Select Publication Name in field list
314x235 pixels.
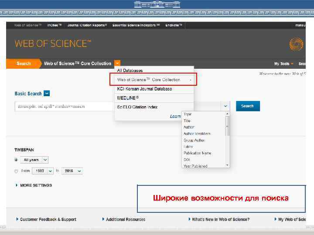(198, 153)
